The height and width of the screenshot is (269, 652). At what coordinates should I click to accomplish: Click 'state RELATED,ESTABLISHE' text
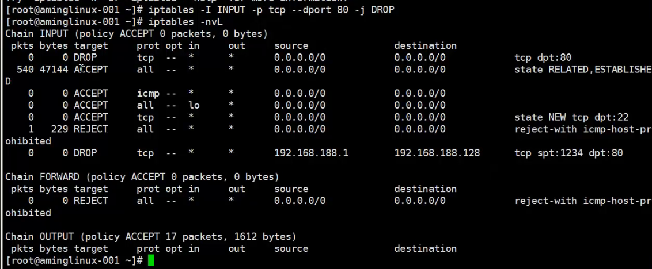pyautogui.click(x=583, y=70)
